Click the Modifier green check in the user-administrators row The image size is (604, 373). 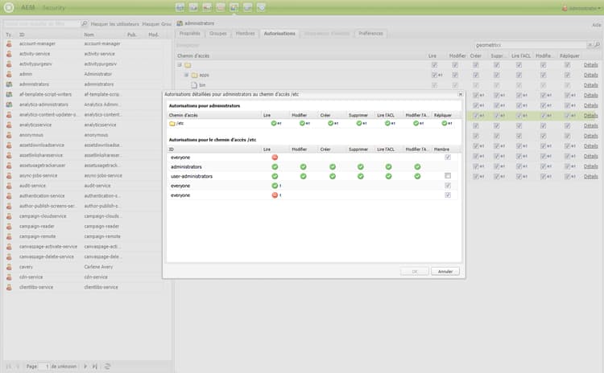tap(304, 176)
